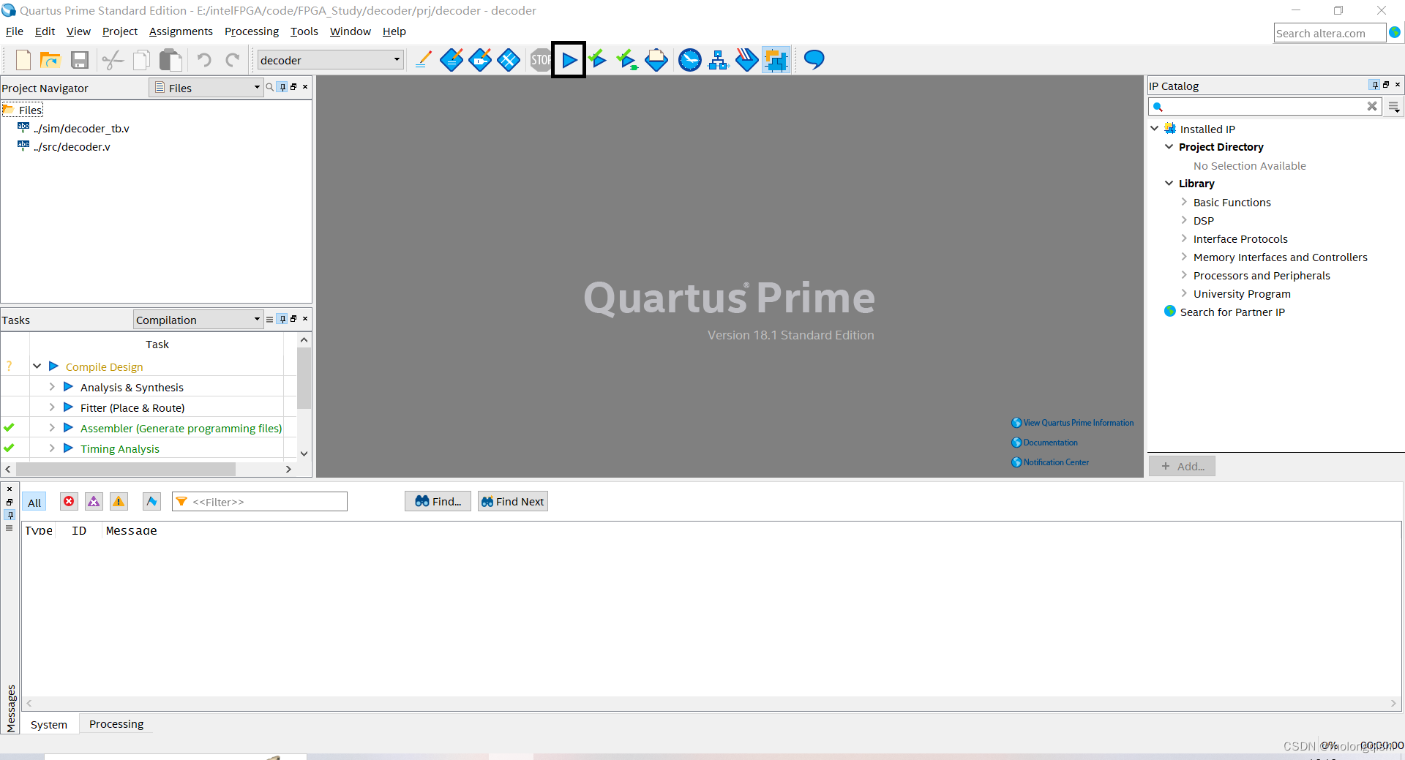
Task: Click the Find Next button
Action: (x=512, y=501)
